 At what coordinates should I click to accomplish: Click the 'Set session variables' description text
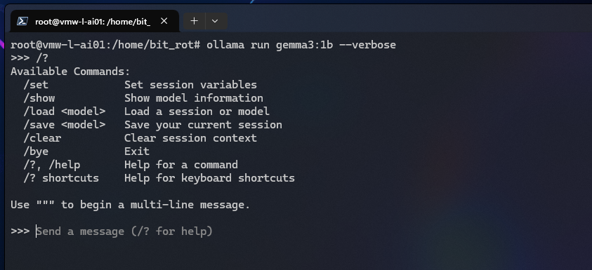click(191, 85)
